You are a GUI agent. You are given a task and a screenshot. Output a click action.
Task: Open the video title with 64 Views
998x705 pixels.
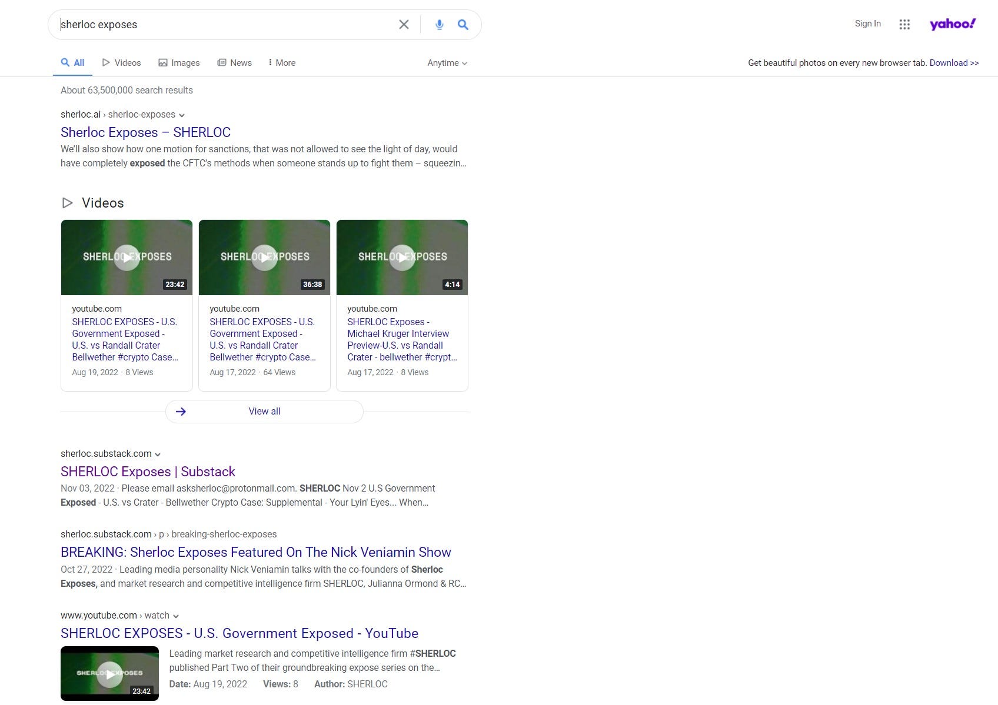(263, 339)
